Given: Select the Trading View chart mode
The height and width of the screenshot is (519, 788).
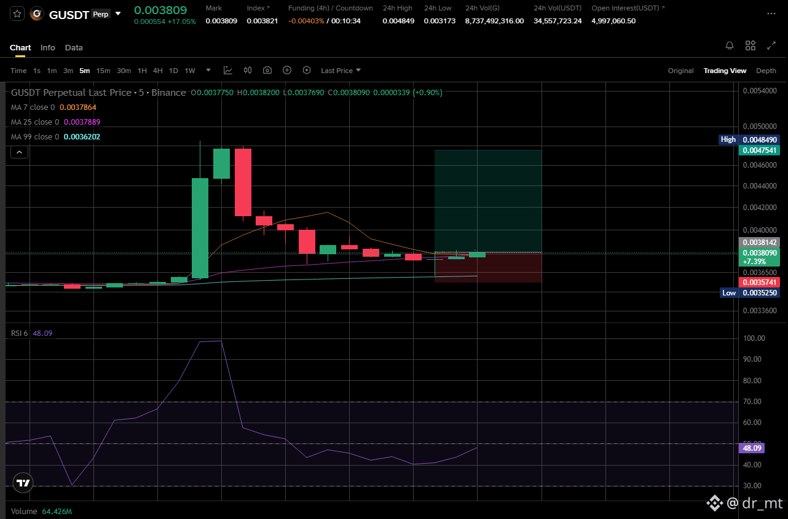Looking at the screenshot, I should [x=725, y=71].
